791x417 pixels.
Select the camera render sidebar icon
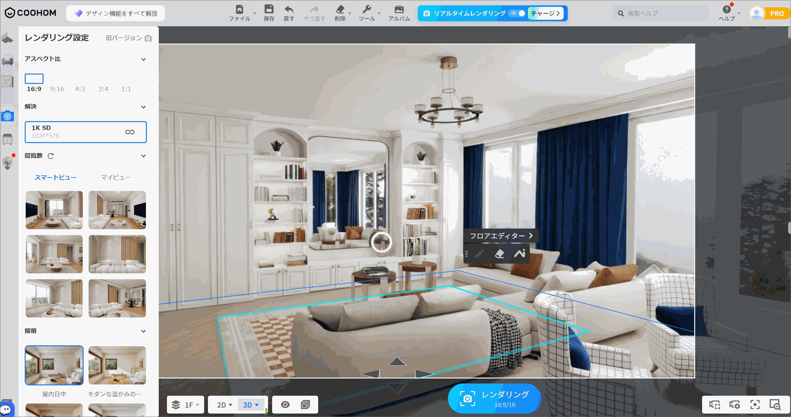pos(8,116)
